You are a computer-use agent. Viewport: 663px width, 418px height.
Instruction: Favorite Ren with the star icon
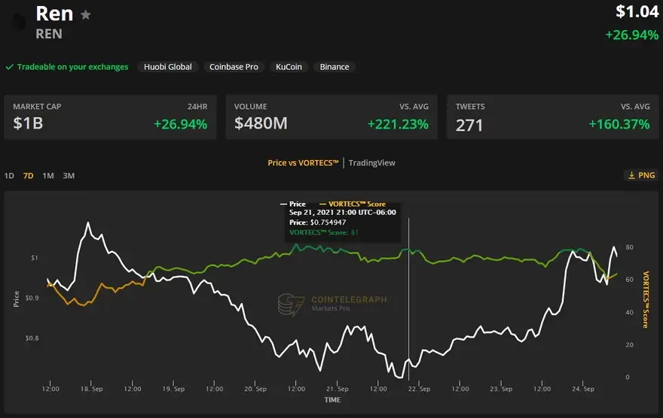click(x=86, y=15)
